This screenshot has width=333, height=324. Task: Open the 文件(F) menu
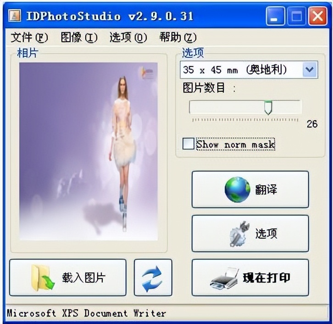29,37
